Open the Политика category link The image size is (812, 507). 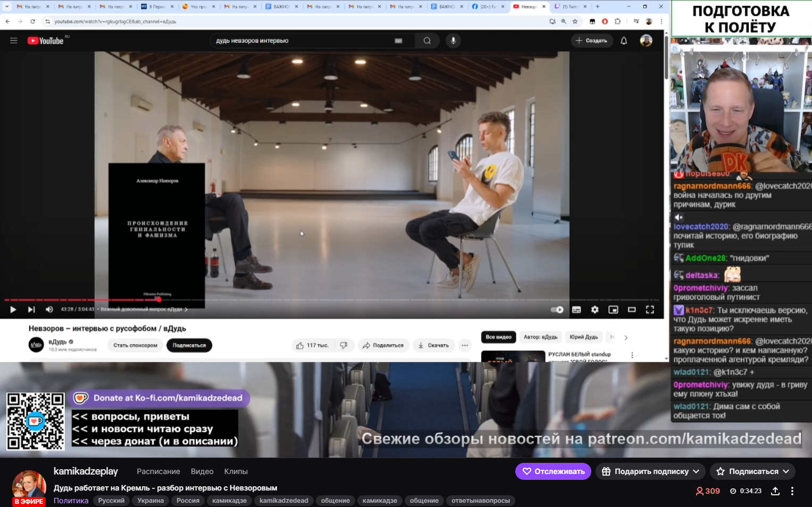(x=71, y=501)
